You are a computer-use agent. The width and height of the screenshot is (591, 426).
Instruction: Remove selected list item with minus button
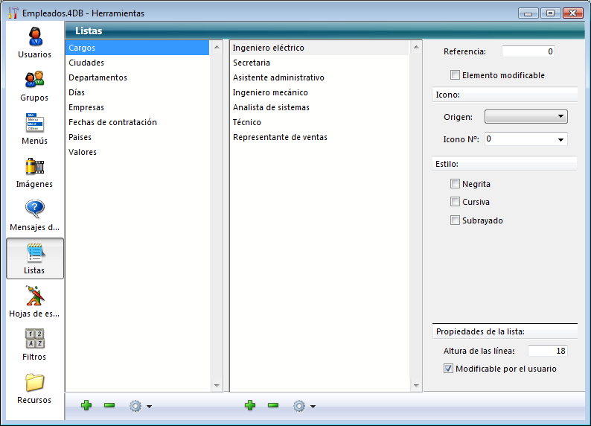273,406
